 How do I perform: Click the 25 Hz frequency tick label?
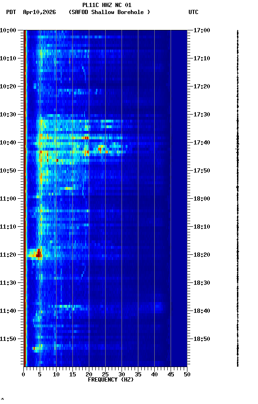(105, 375)
